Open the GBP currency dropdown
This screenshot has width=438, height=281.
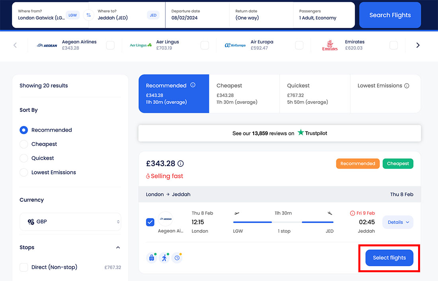(x=70, y=222)
